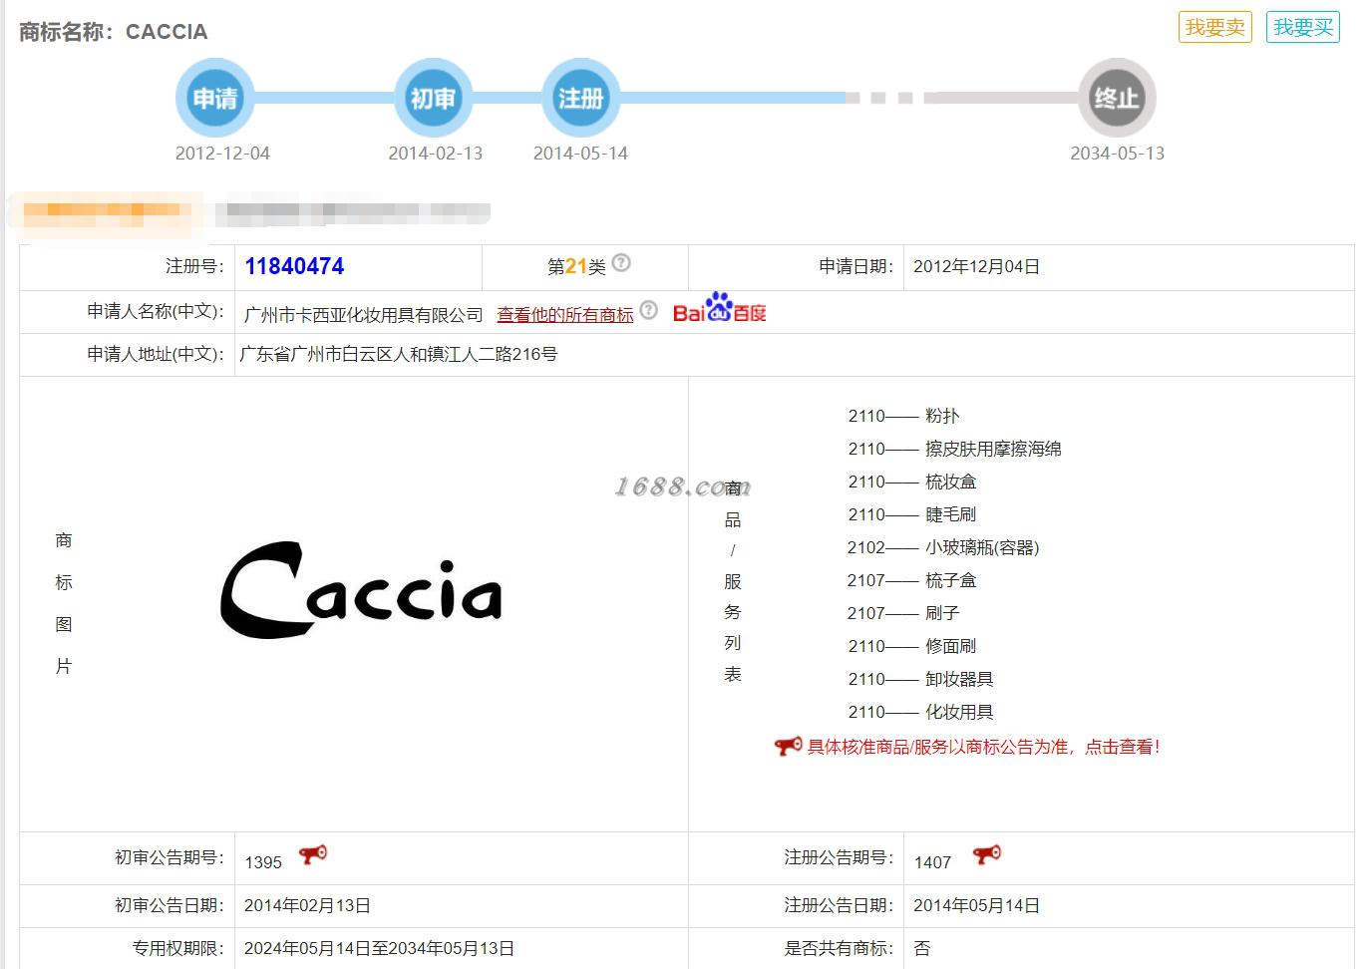Select the applicant name 广州市卡西亚化妆用具有限公司

pyautogui.click(x=364, y=315)
